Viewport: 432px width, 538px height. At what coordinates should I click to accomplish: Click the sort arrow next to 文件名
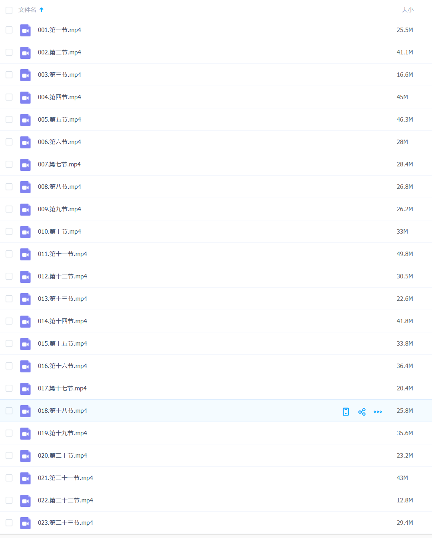tap(42, 10)
